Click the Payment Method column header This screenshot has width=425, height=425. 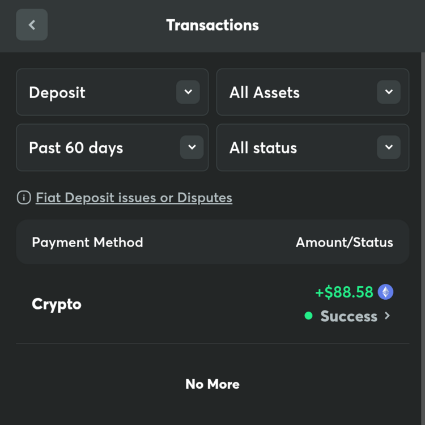point(87,243)
